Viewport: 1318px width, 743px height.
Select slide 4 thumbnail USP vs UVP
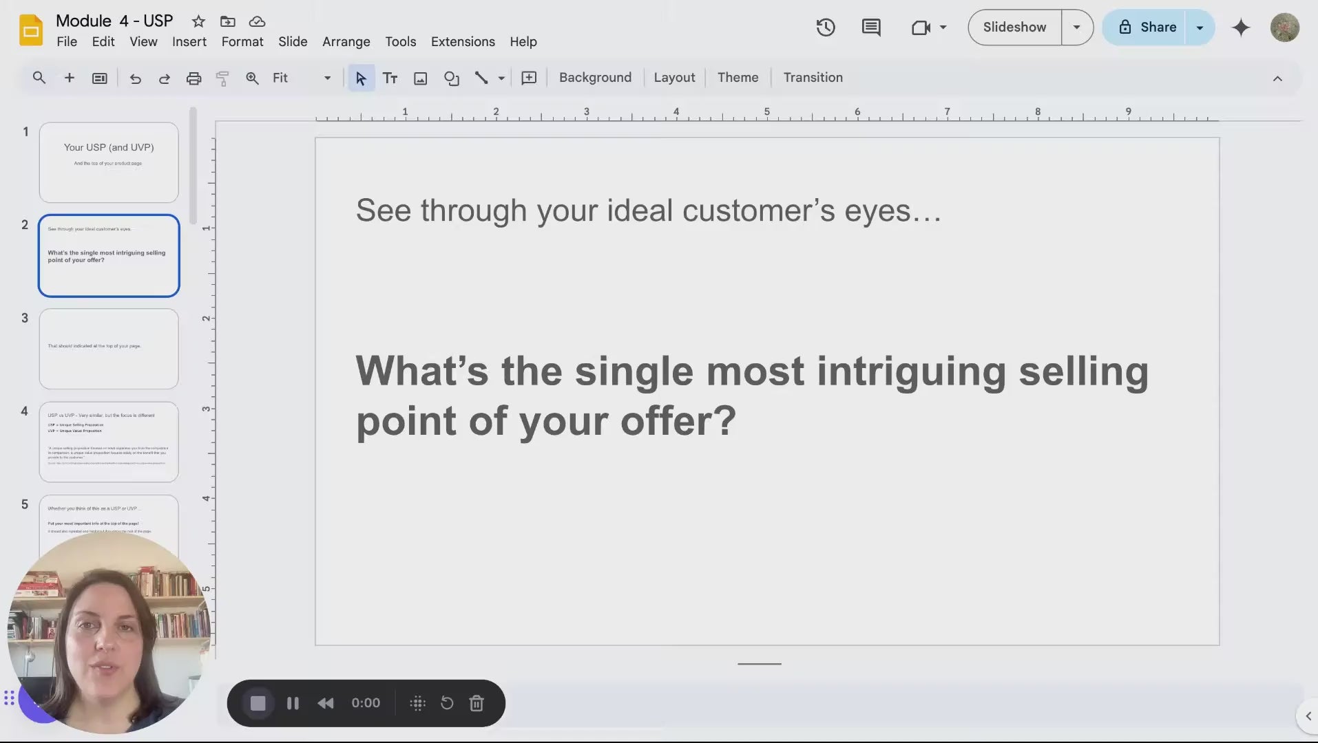pyautogui.click(x=109, y=442)
